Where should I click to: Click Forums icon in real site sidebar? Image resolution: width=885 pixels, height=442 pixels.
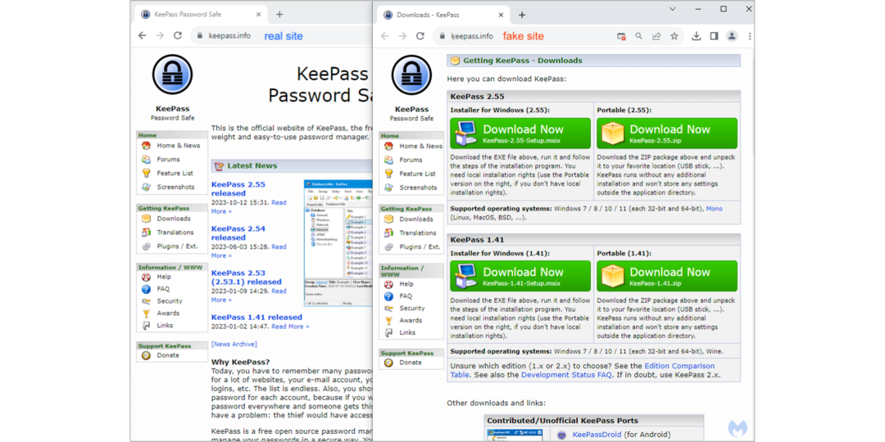pyautogui.click(x=146, y=159)
